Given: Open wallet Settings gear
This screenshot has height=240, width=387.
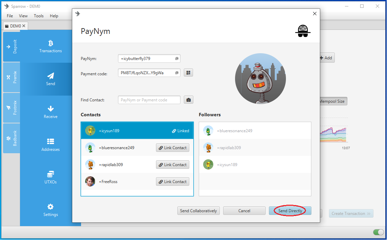Looking at the screenshot, I should point(51,210).
